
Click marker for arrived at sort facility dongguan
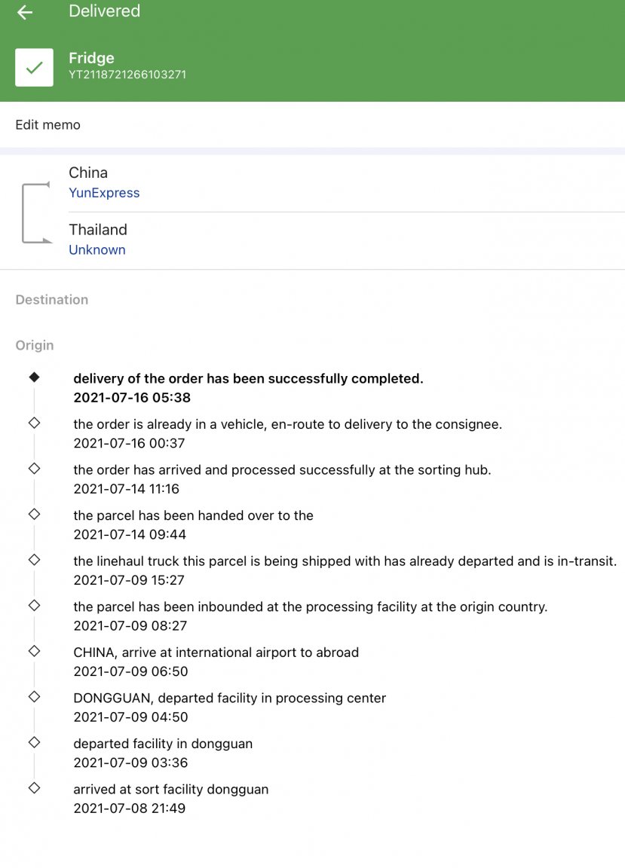34,788
